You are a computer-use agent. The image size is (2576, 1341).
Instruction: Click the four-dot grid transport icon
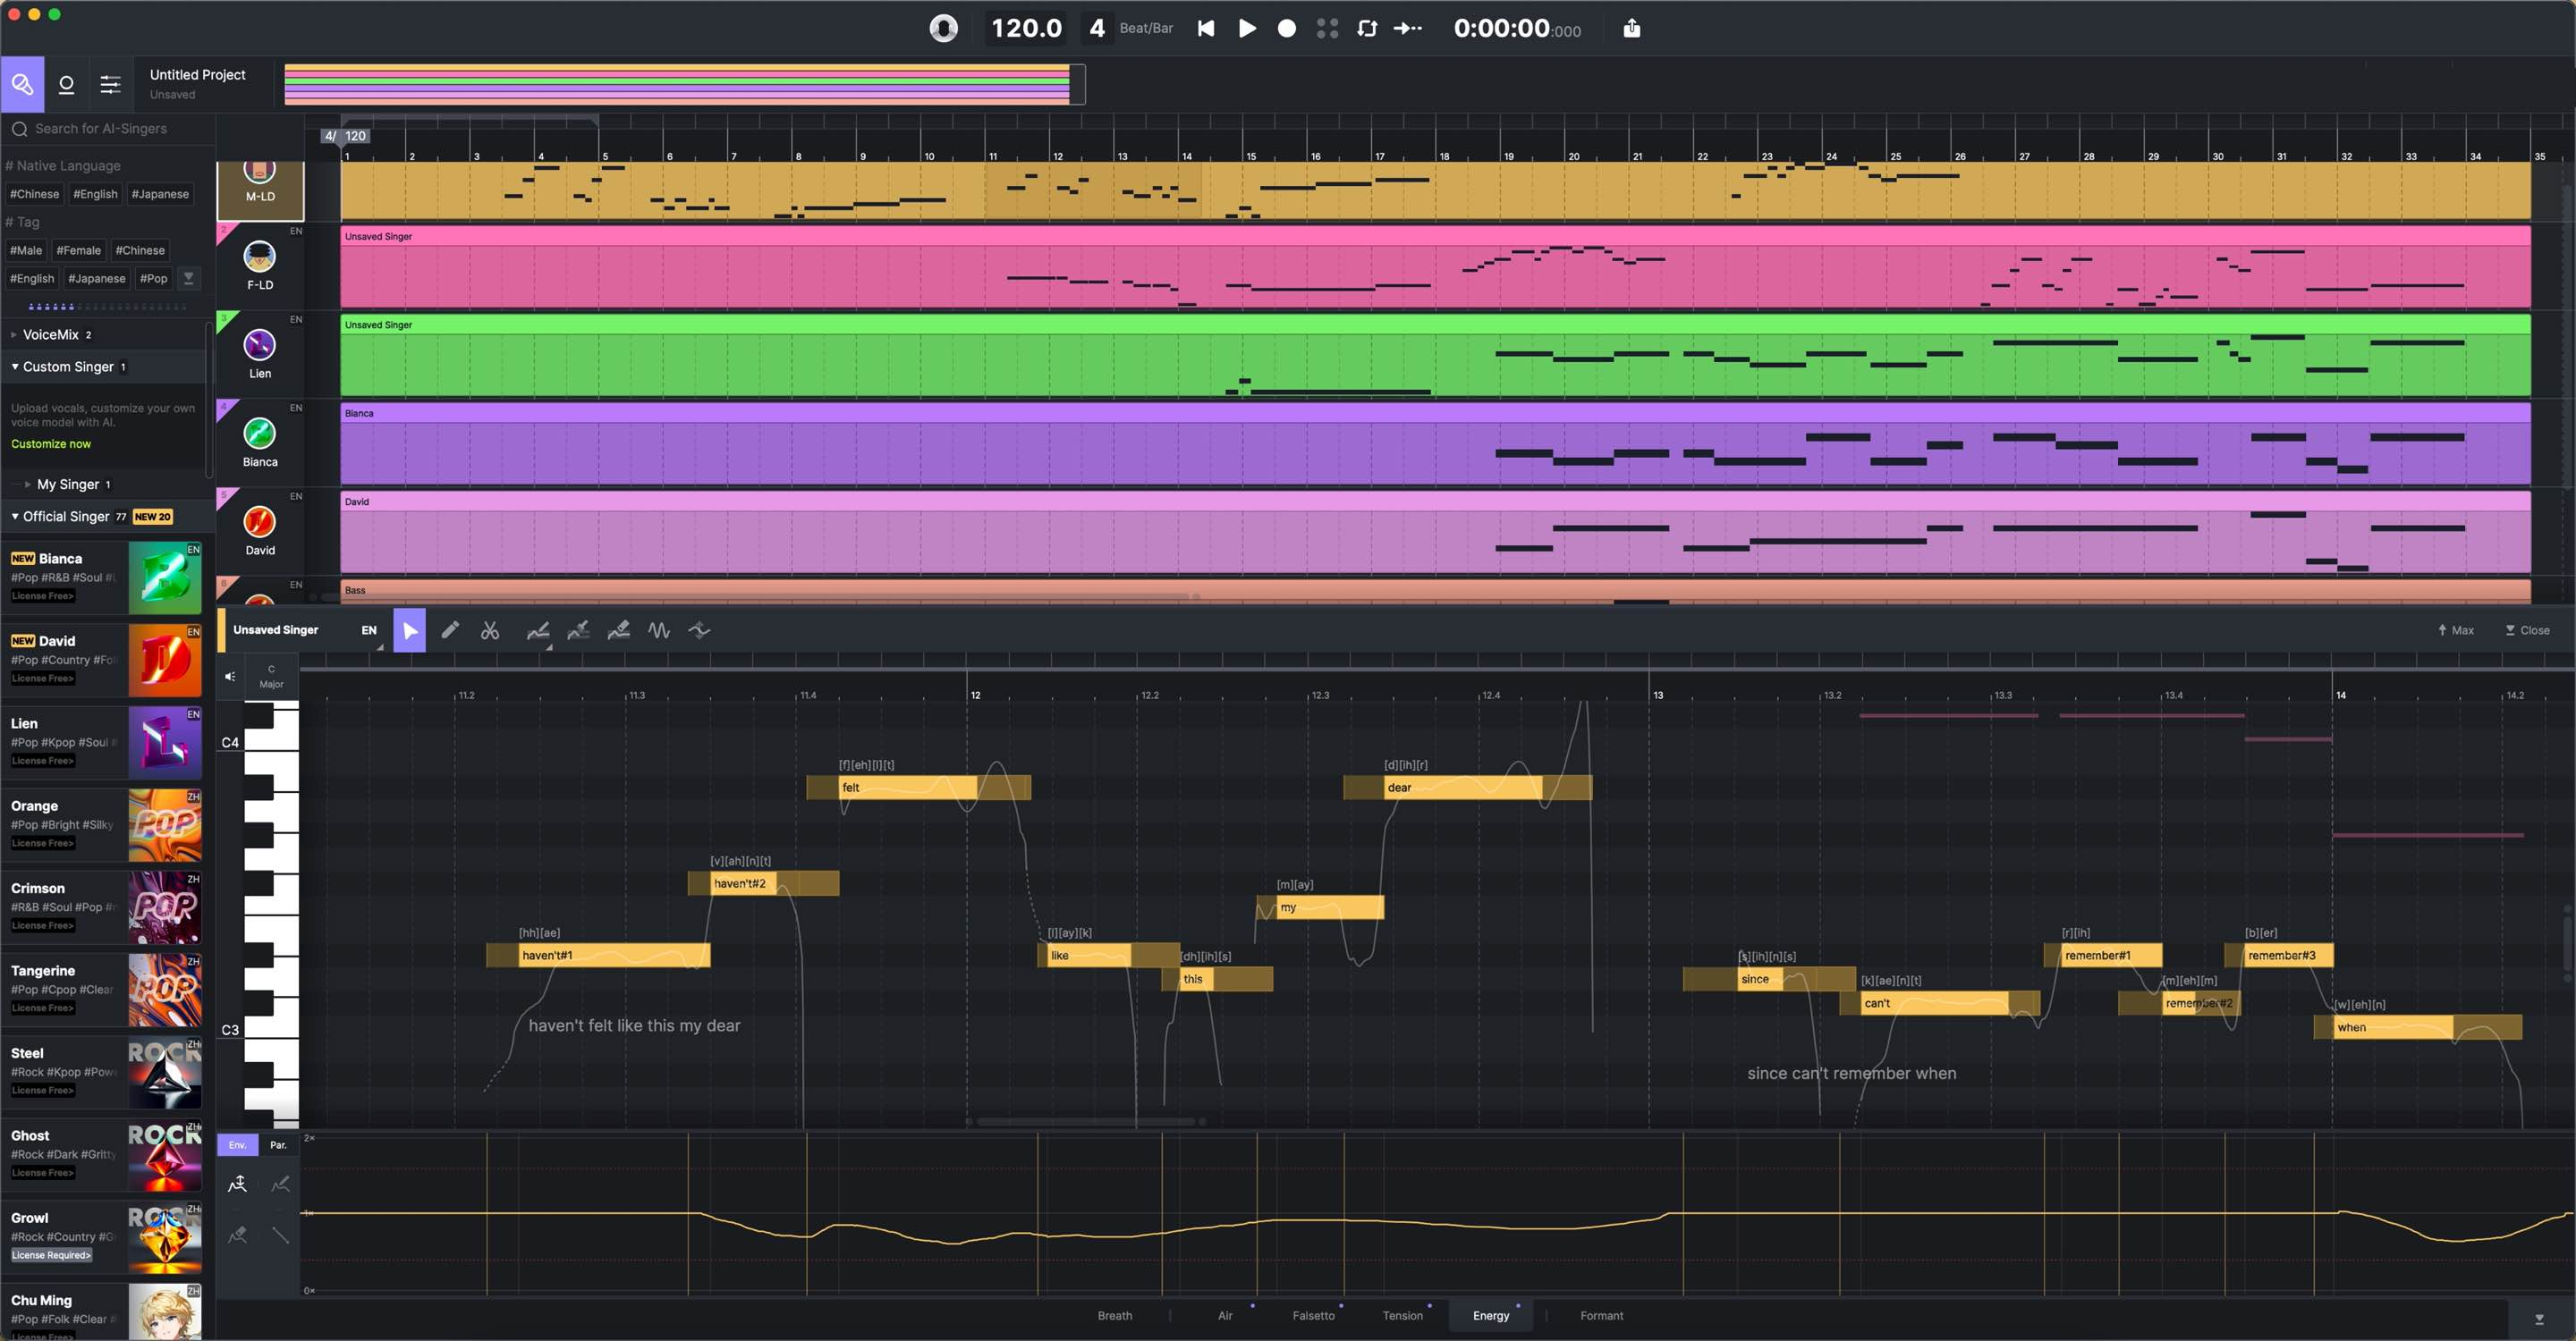[x=1327, y=28]
